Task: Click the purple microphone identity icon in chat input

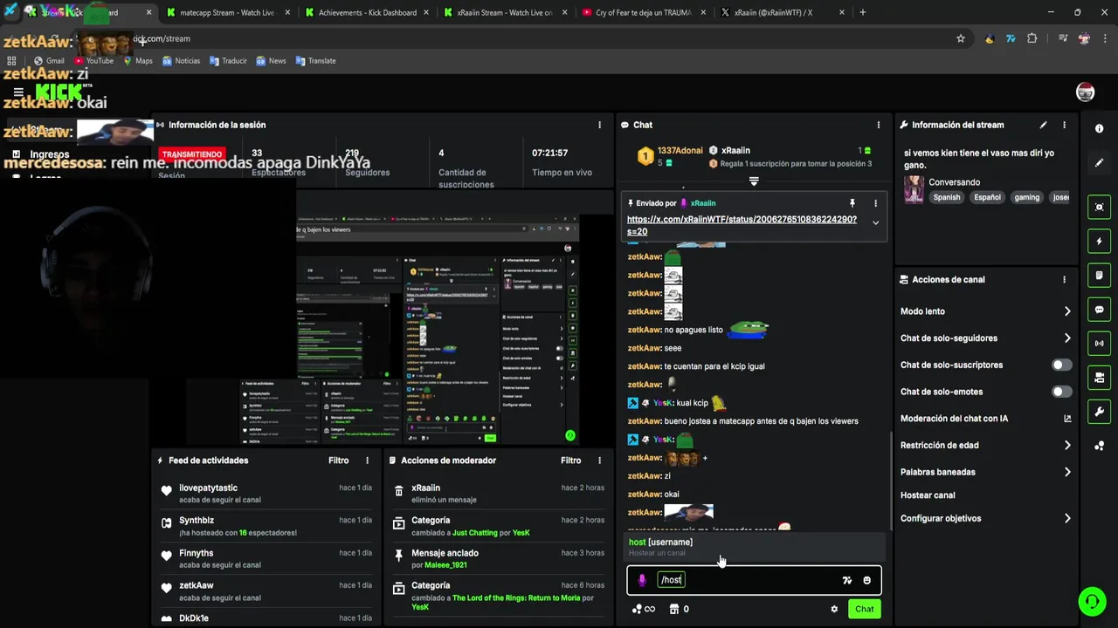Action: point(642,580)
